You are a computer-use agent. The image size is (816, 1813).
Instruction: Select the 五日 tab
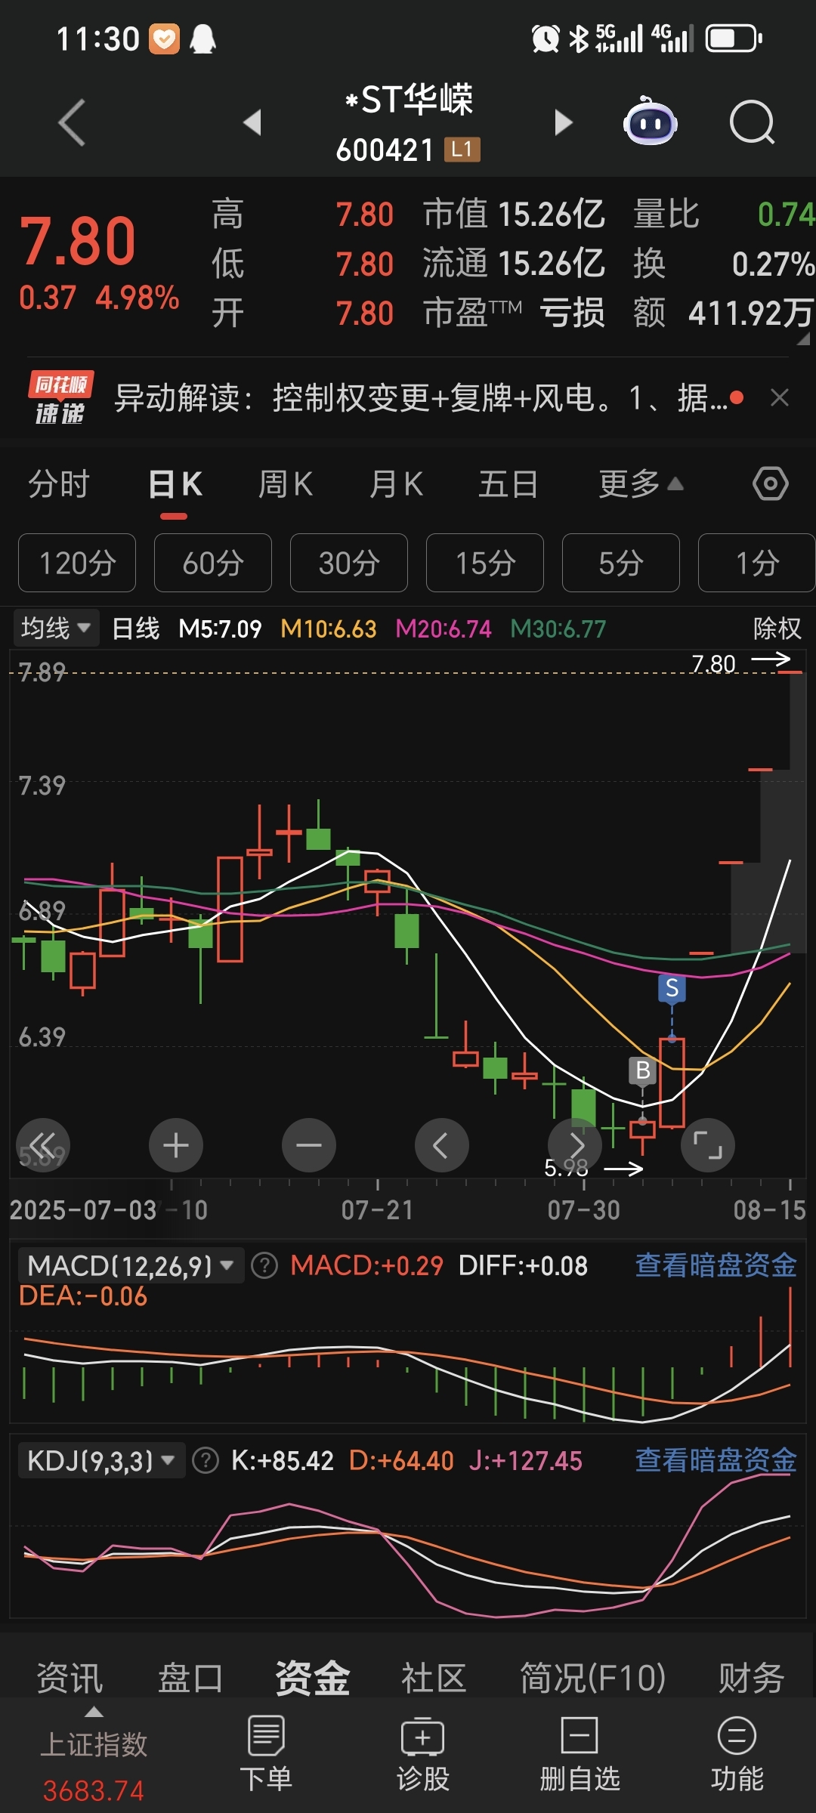[508, 484]
